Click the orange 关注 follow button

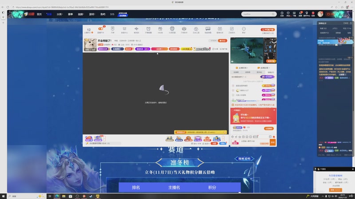(x=223, y=41)
